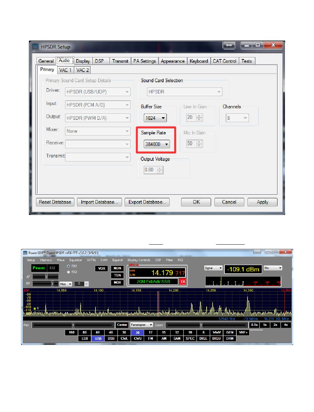This screenshot has width=314, height=412.
Task: Click the Center pan button
Action: click(122, 325)
